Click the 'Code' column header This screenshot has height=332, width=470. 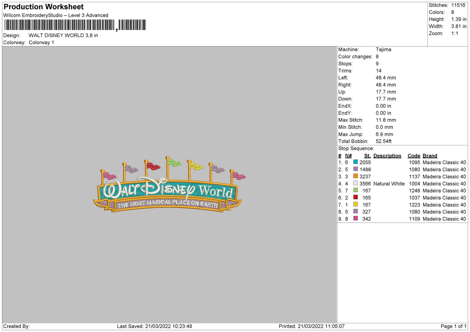pos(414,156)
